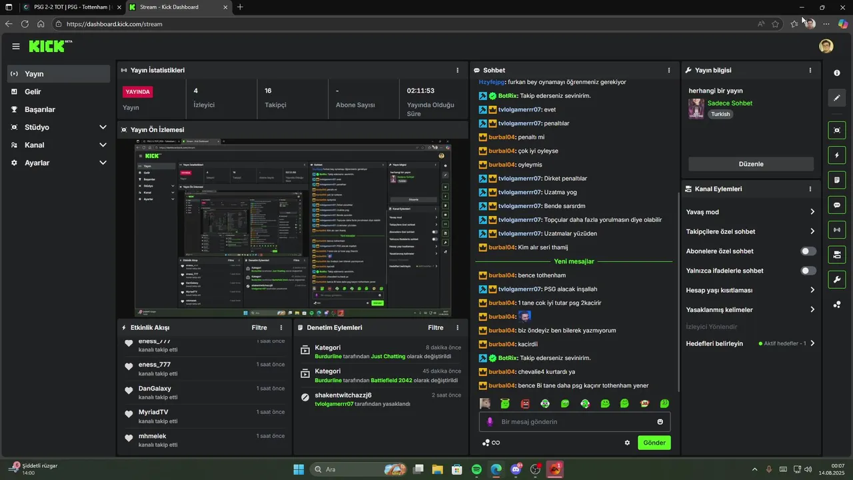The width and height of the screenshot is (853, 480).
Task: Toggle the stream preview widget icon in sidebar
Action: tap(837, 130)
